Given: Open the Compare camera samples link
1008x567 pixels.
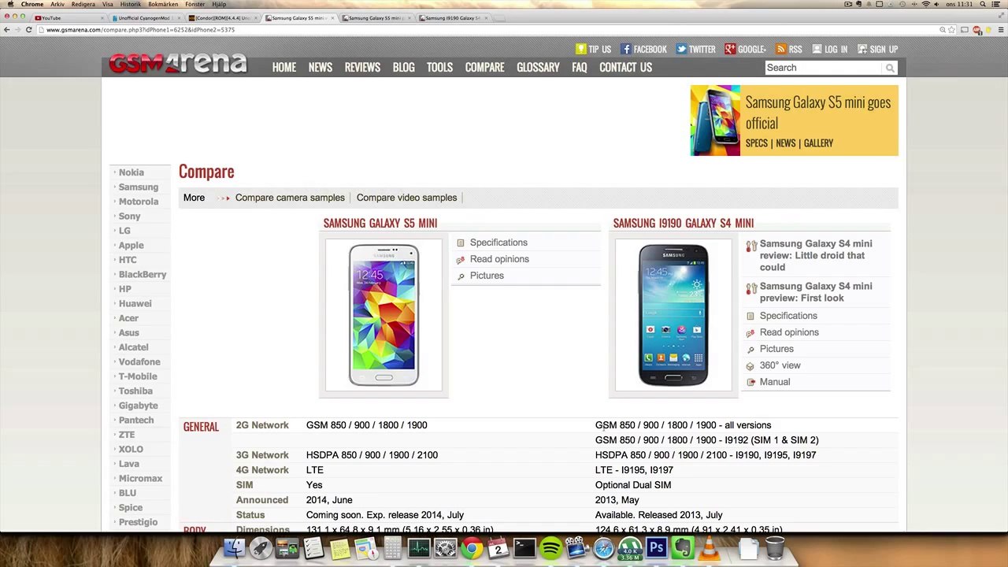Looking at the screenshot, I should (290, 198).
